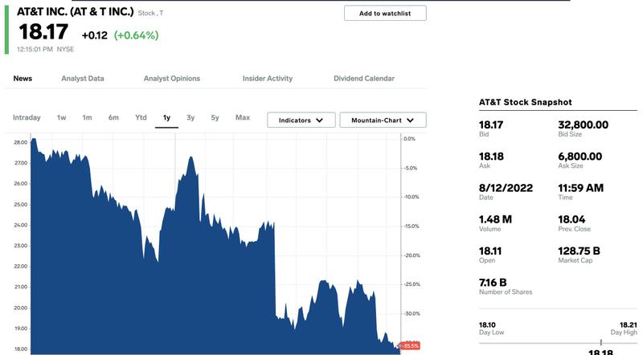Image resolution: width=643 pixels, height=355 pixels.
Task: Click the day range slider marker
Action: tap(600, 342)
